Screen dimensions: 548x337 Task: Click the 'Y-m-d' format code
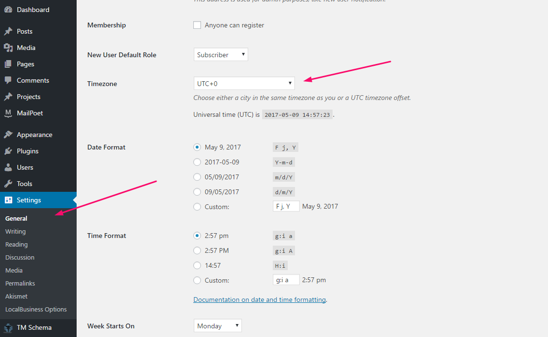click(x=284, y=162)
